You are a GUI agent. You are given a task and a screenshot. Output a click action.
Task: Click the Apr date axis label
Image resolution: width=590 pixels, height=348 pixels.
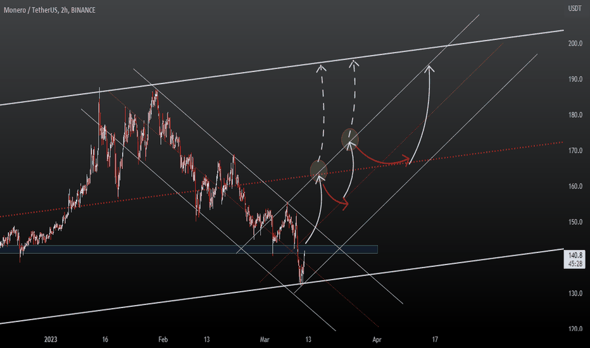point(377,339)
